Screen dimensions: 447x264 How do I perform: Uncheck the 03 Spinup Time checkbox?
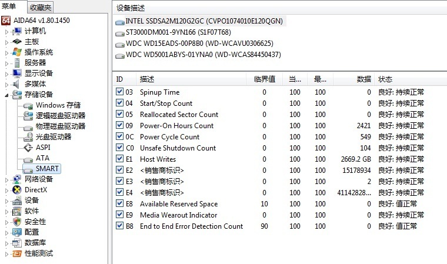click(120, 92)
